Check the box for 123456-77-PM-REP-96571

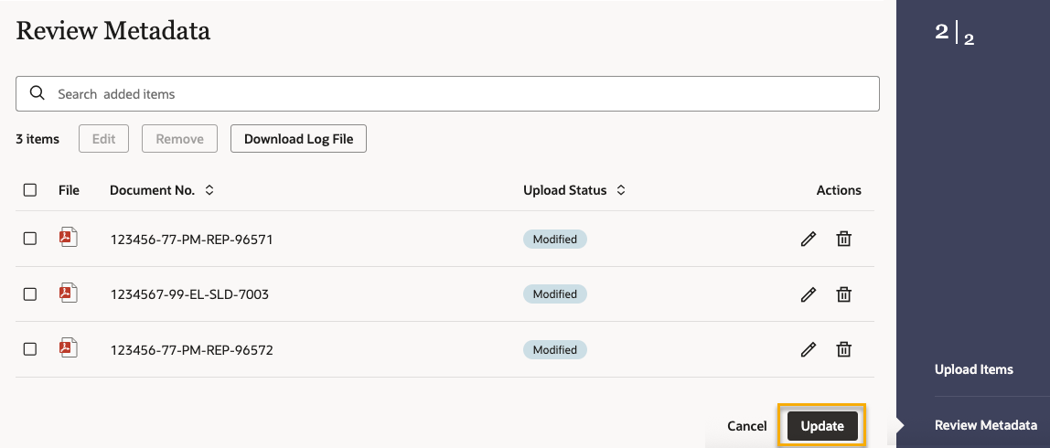tap(30, 239)
